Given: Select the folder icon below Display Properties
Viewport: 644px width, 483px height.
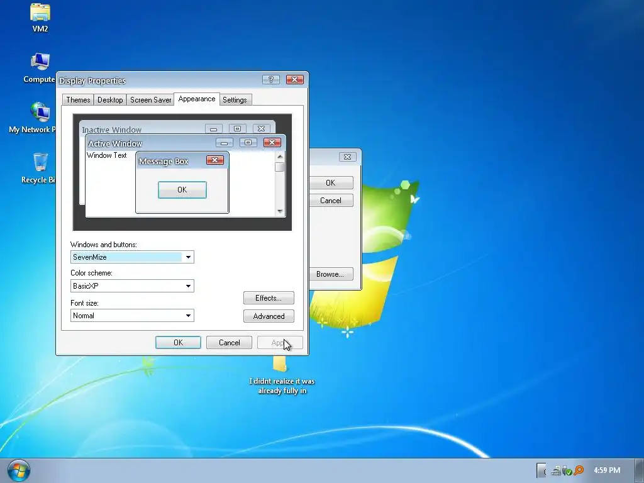Looking at the screenshot, I should point(280,364).
